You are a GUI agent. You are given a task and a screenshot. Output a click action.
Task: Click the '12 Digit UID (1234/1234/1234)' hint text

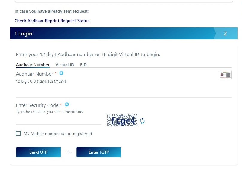41,82
